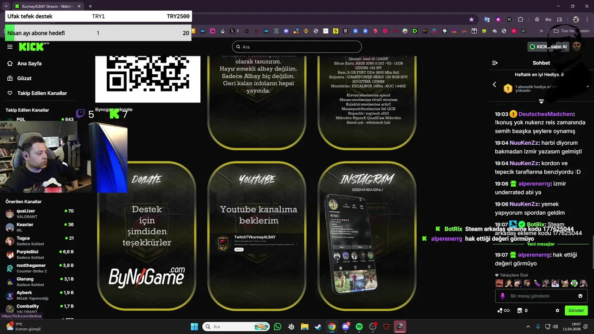Collapse the chat panel with the arrow-lines icon
Screen dimensions: 594x334
tap(495, 63)
